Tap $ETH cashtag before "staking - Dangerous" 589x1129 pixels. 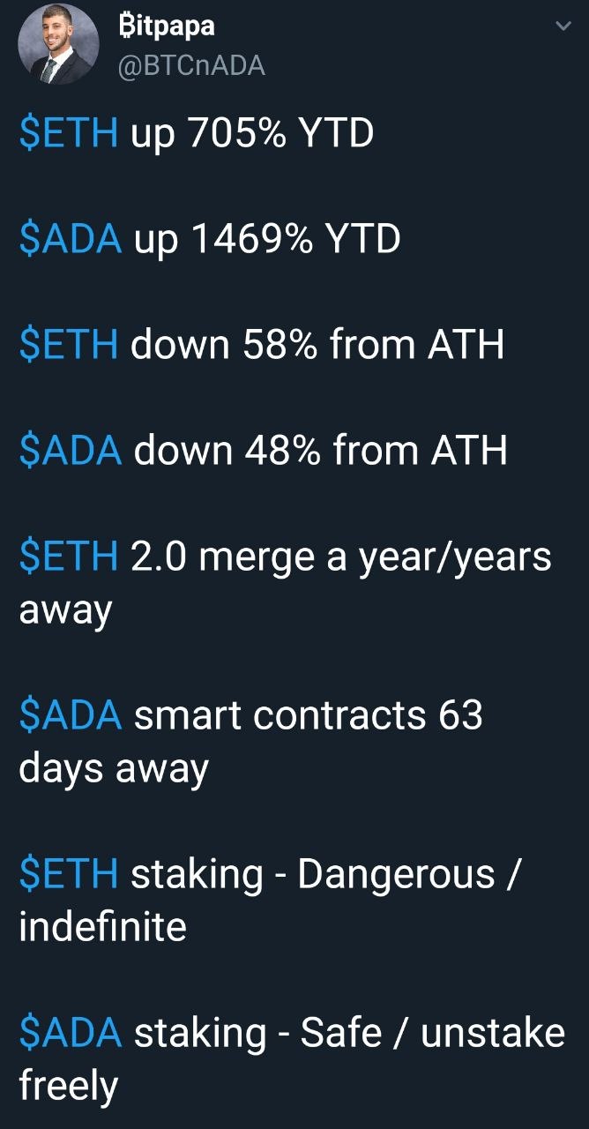(x=69, y=874)
